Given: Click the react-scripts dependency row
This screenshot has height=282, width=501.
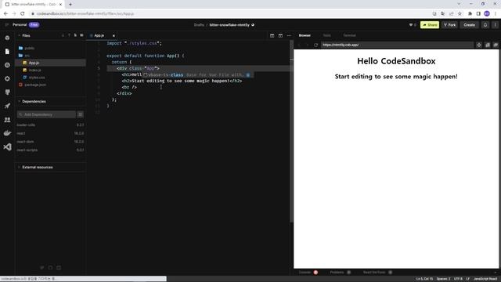Looking at the screenshot, I should [x=50, y=150].
